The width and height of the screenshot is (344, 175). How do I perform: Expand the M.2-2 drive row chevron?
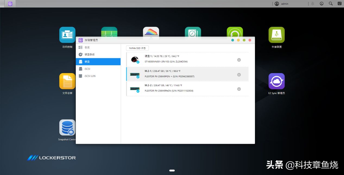pyautogui.click(x=239, y=89)
